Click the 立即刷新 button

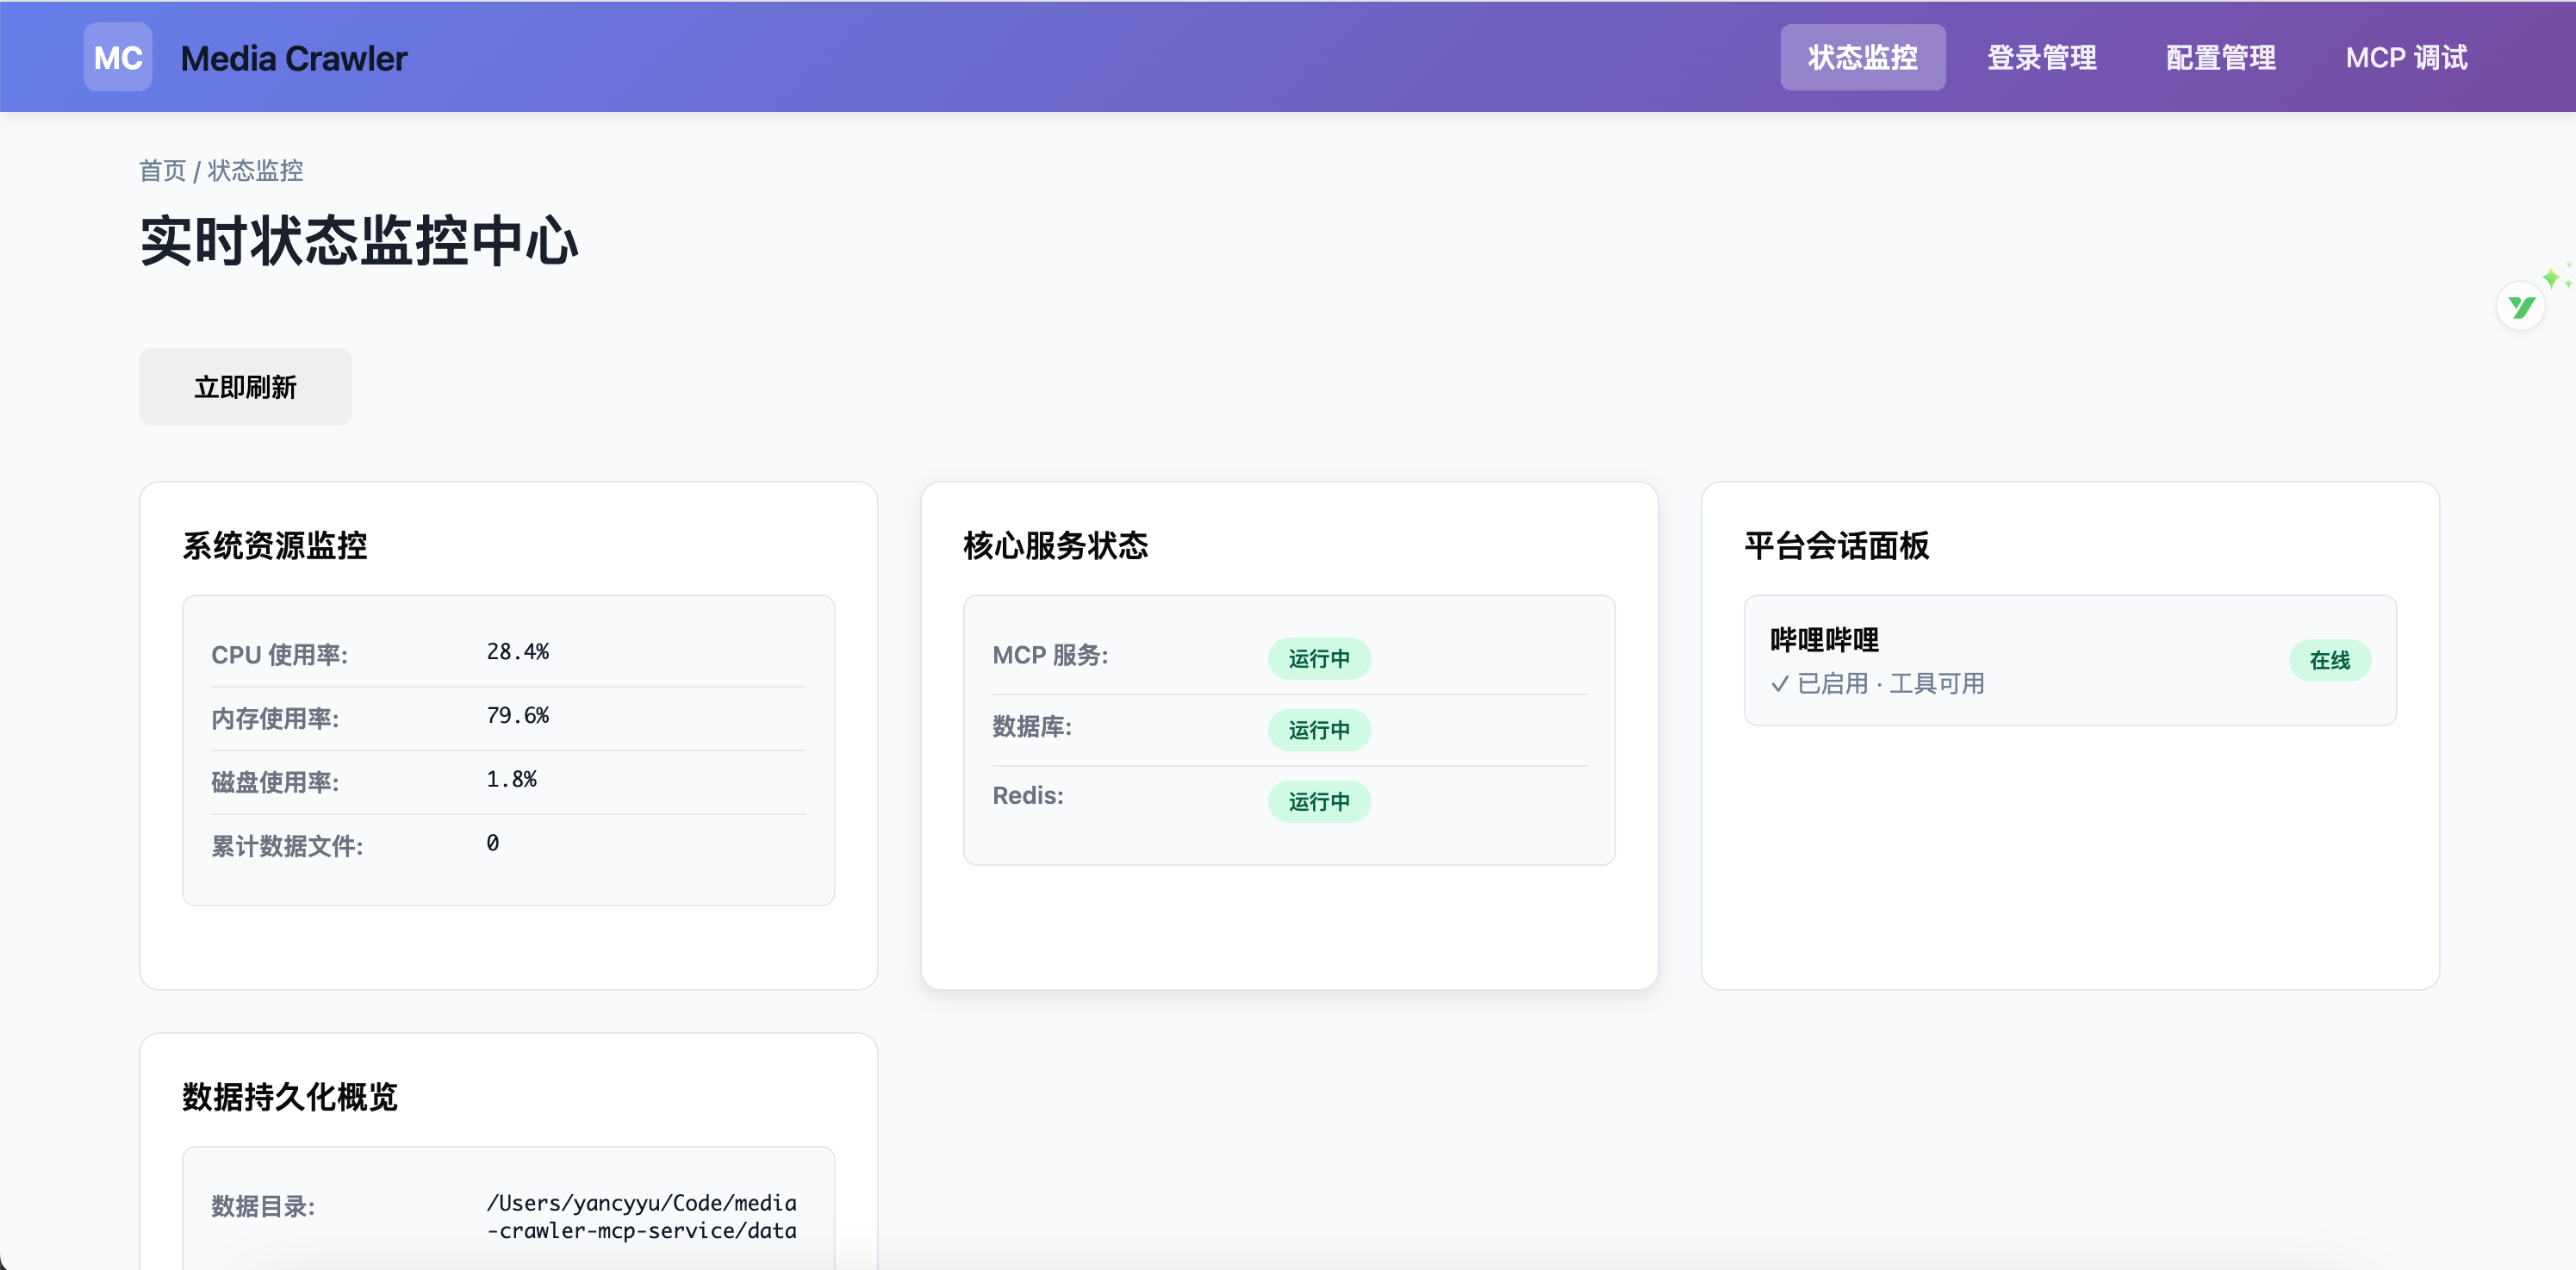coord(245,387)
